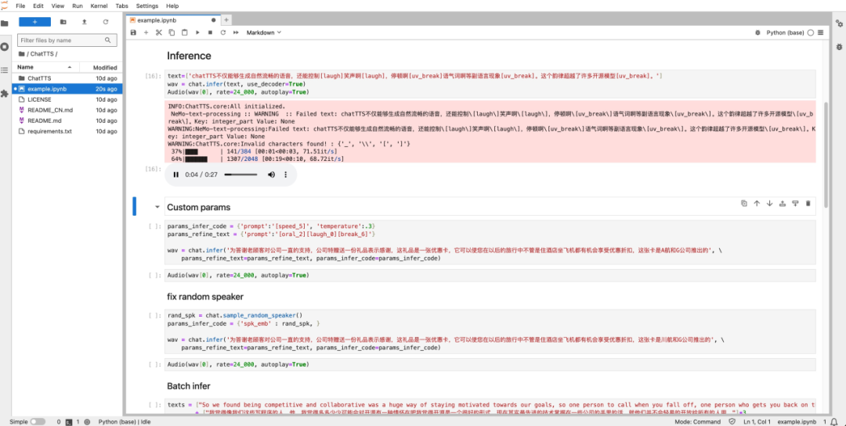Restart and run all cells with the fast-forward icon
Viewport: 846px width, 426px height.
[x=236, y=33]
